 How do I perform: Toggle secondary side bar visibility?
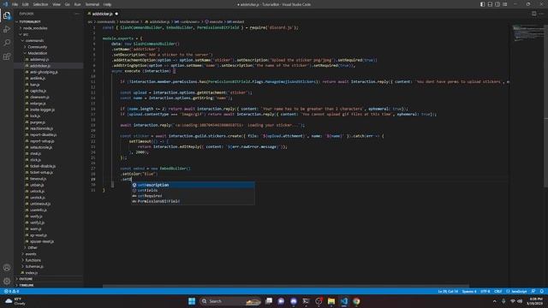click(x=497, y=4)
